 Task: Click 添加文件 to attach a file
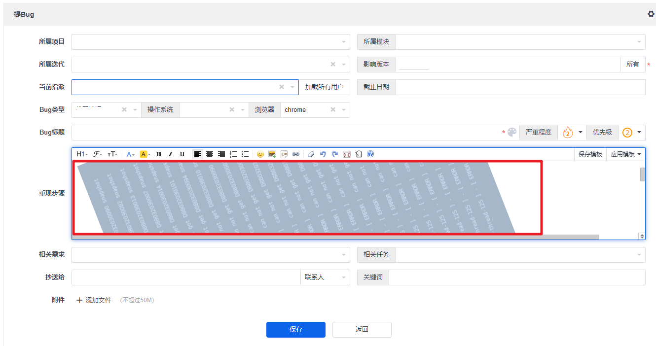94,300
